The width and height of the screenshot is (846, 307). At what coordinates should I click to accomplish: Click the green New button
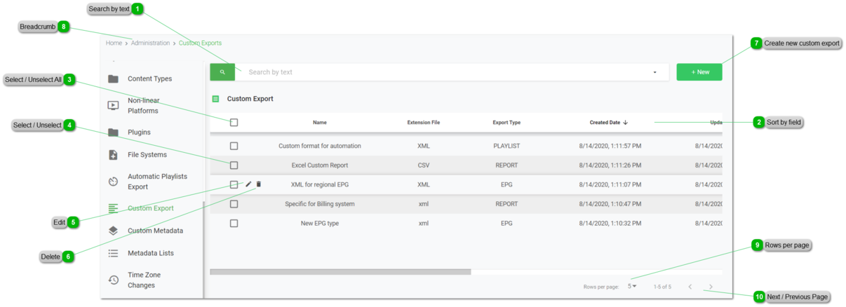(699, 72)
